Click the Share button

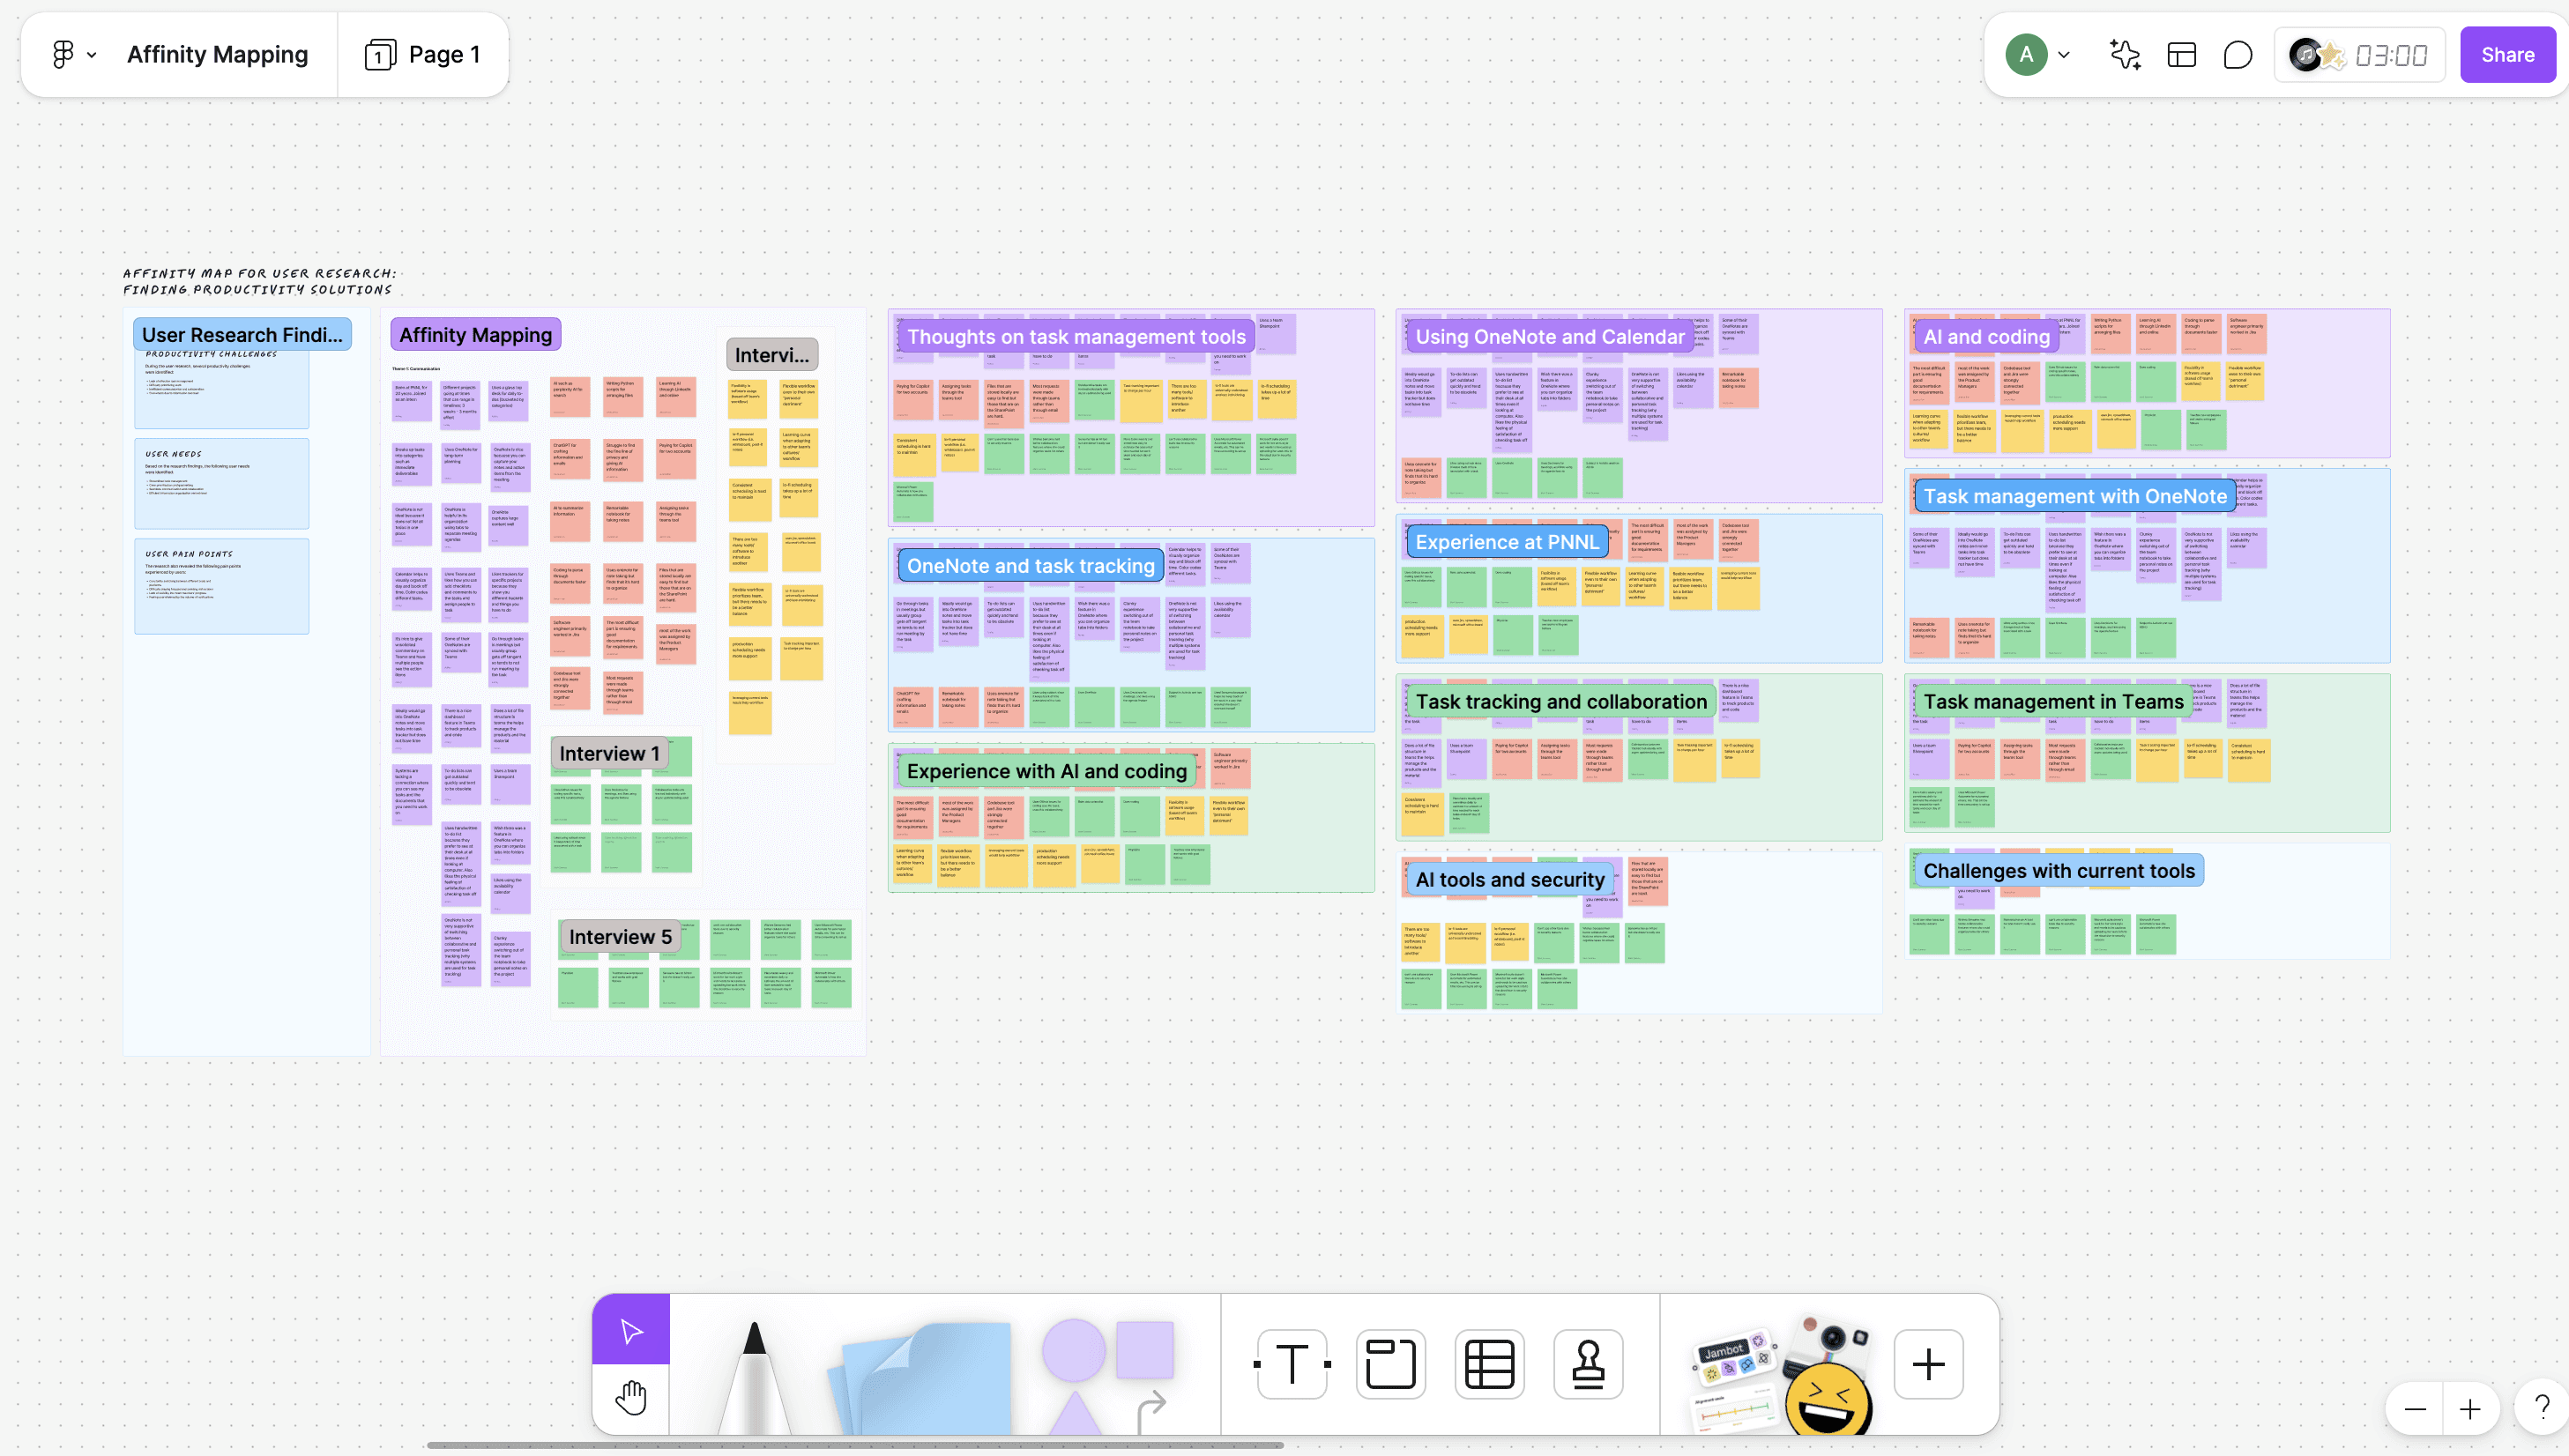(x=2507, y=54)
